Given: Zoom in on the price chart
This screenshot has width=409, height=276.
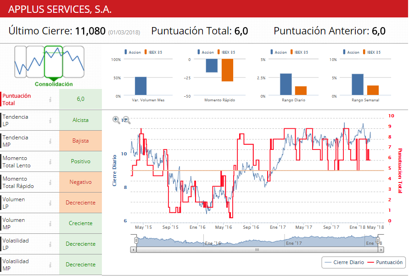Looking at the screenshot, I should pyautogui.click(x=116, y=120).
